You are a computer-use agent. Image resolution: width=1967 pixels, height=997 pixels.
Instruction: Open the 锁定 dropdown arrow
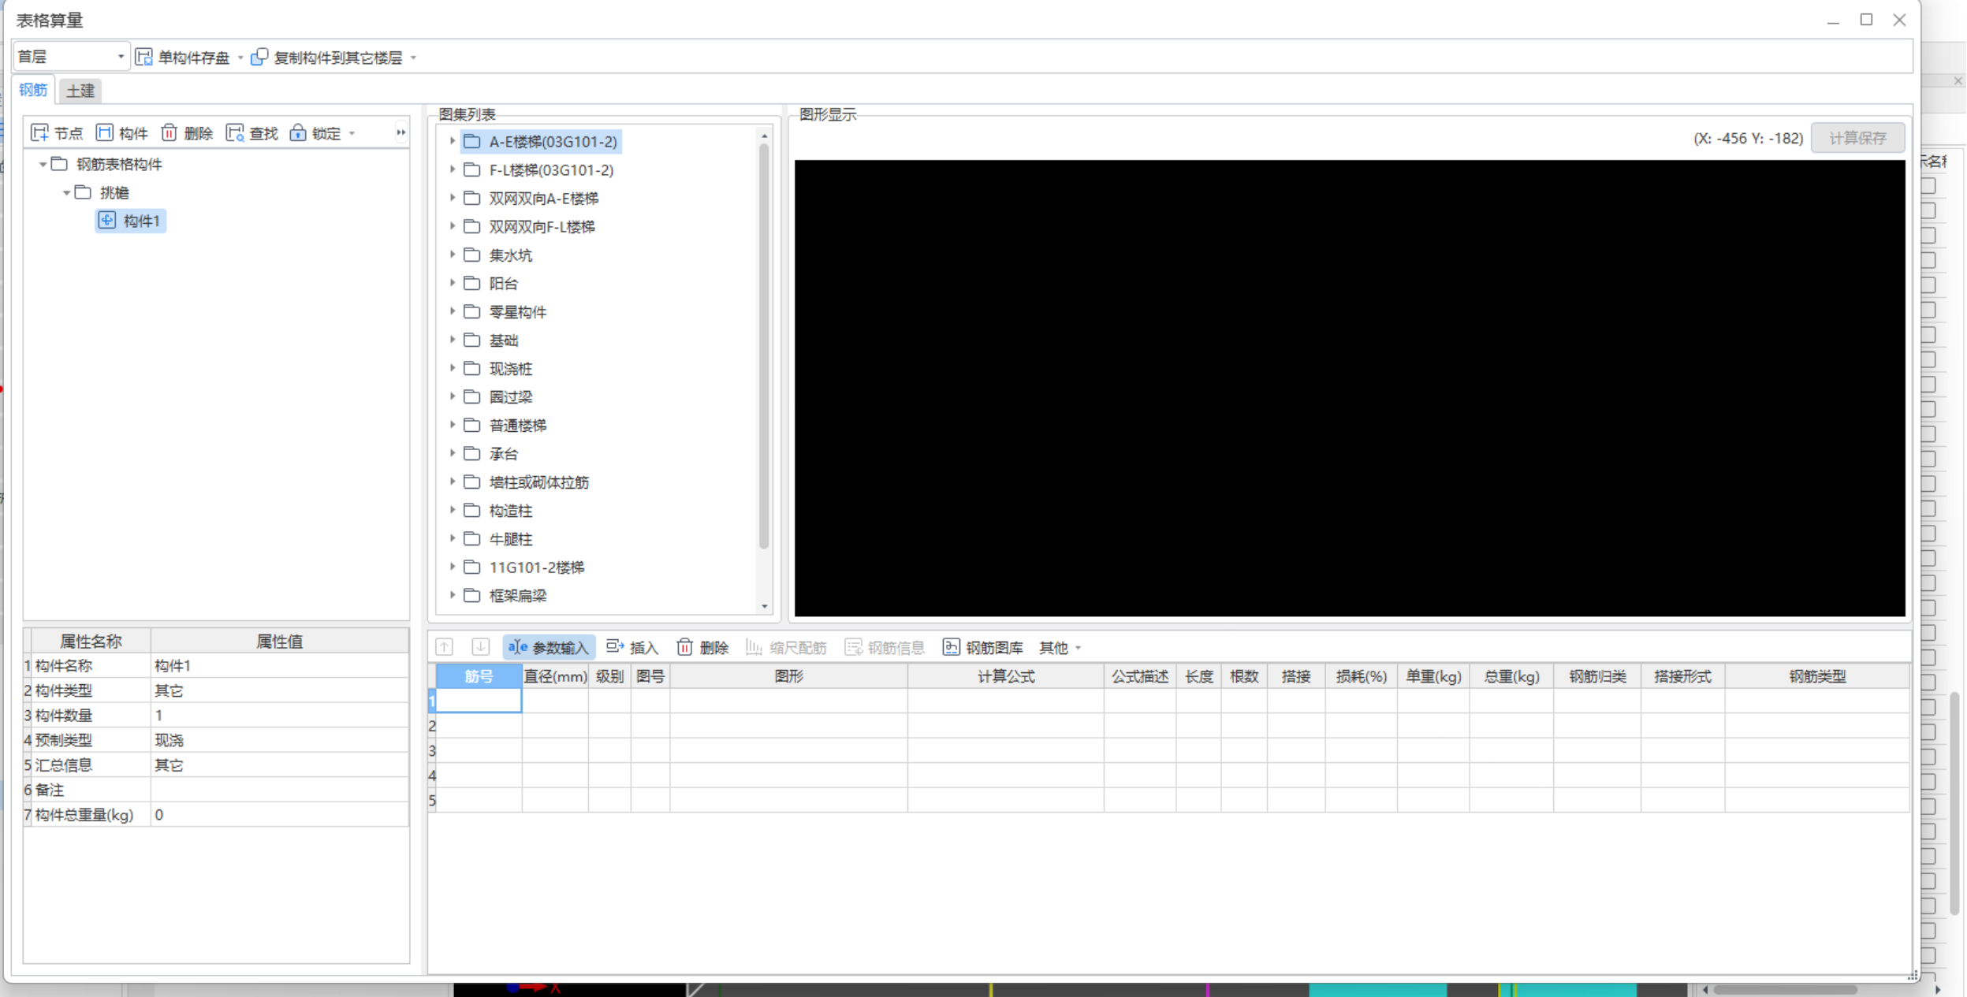point(352,134)
